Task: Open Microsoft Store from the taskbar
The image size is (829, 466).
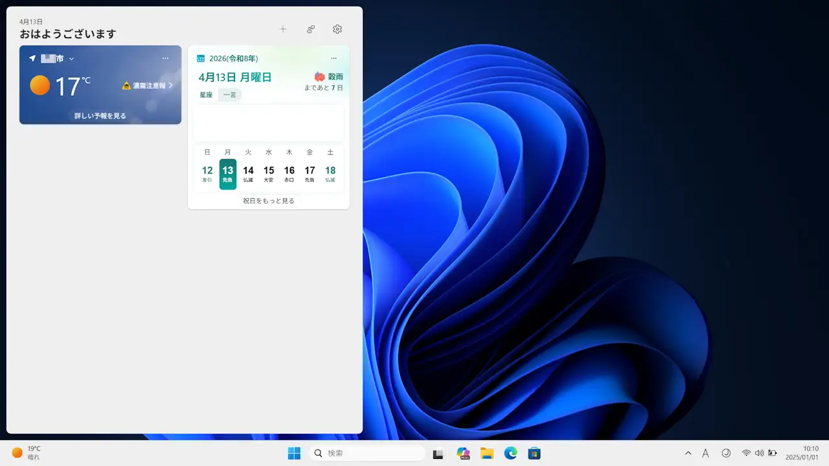Action: pos(534,453)
